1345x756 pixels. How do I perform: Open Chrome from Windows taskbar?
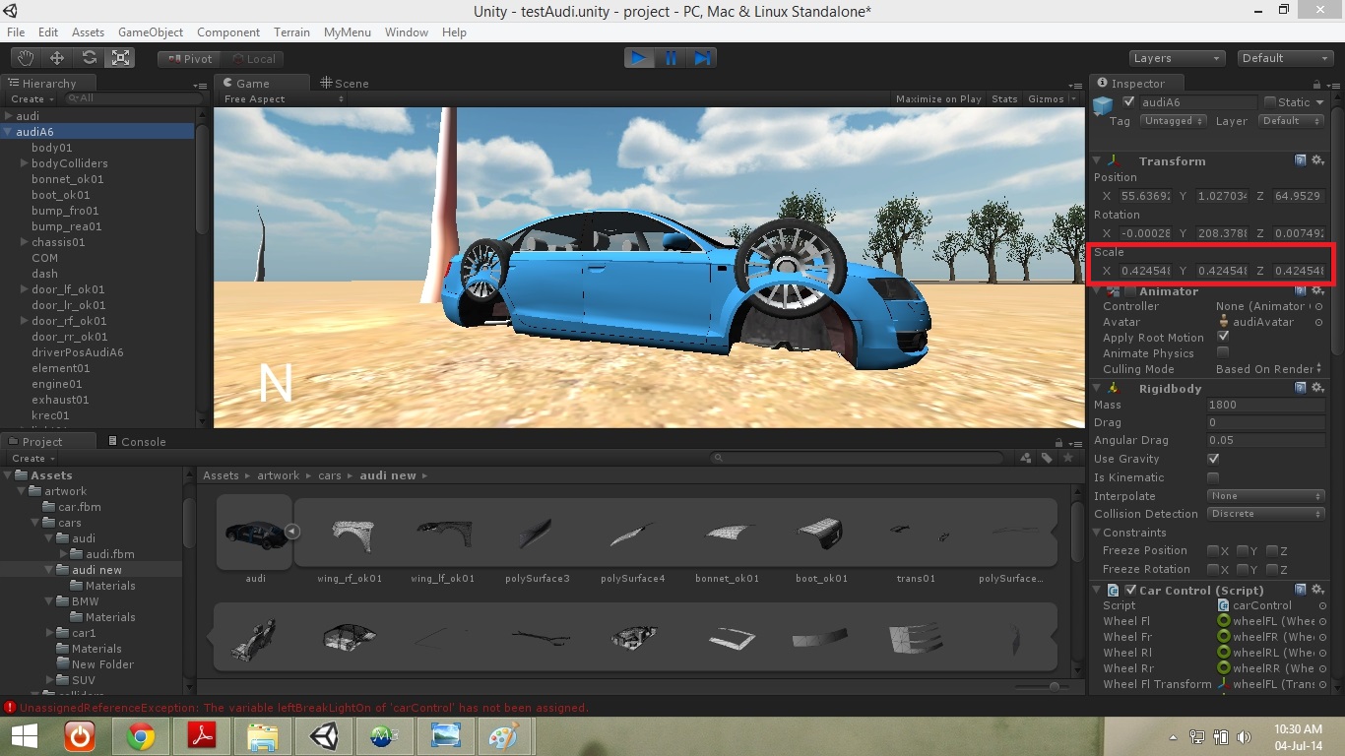[140, 736]
